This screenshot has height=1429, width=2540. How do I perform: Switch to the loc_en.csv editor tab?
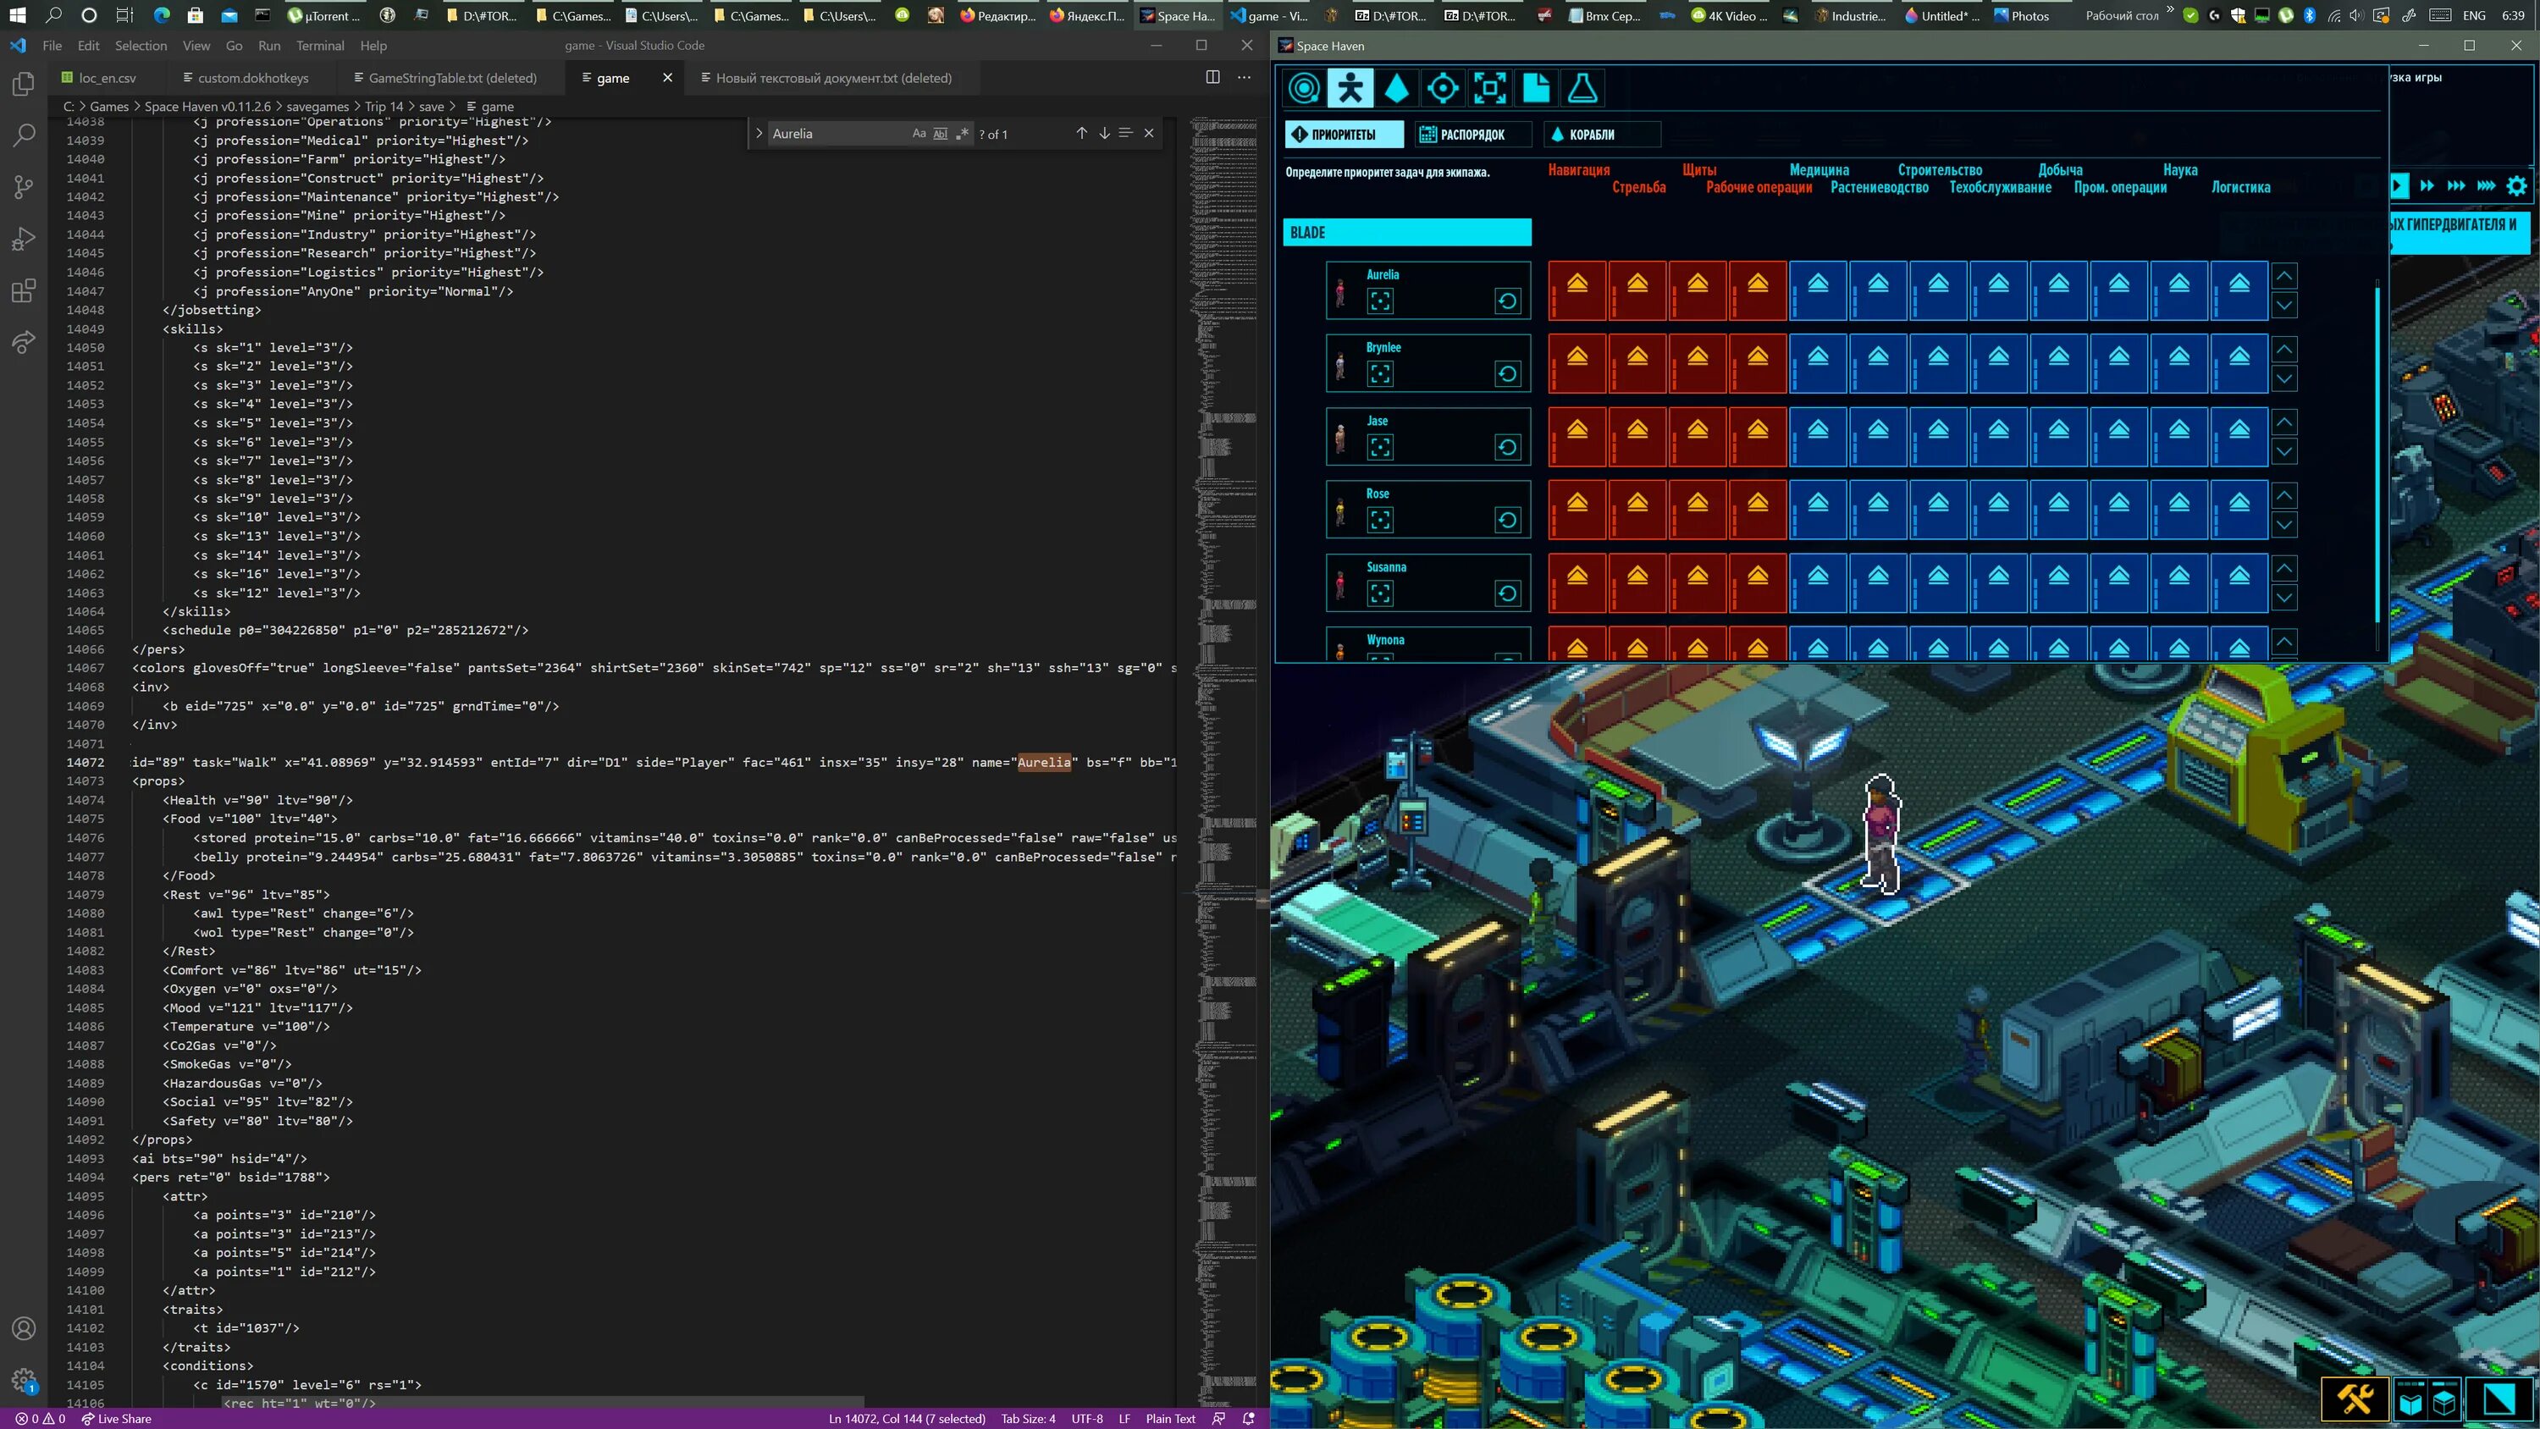pos(108,78)
